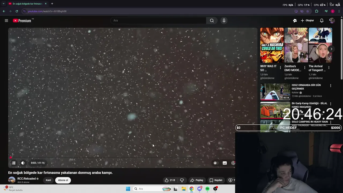Click the Oluştur create button
Image resolution: width=343 pixels, height=193 pixels.
point(307,21)
